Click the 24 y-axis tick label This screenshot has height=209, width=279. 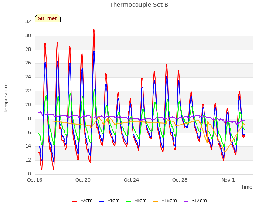coord(28,77)
